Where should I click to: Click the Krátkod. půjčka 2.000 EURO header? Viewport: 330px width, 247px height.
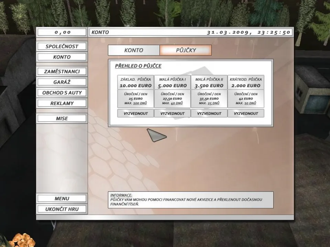[246, 82]
